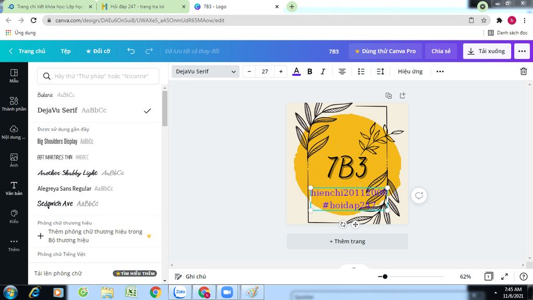The width and height of the screenshot is (533, 300).
Task: Enter fullscreen presentation mode
Action: click(504, 277)
